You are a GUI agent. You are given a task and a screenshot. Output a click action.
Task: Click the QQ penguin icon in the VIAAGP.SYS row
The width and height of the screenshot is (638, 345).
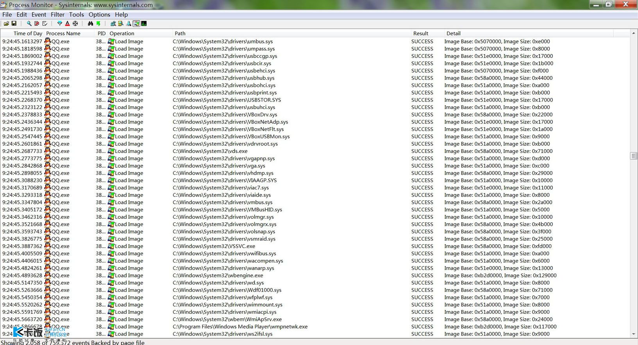(x=48, y=180)
